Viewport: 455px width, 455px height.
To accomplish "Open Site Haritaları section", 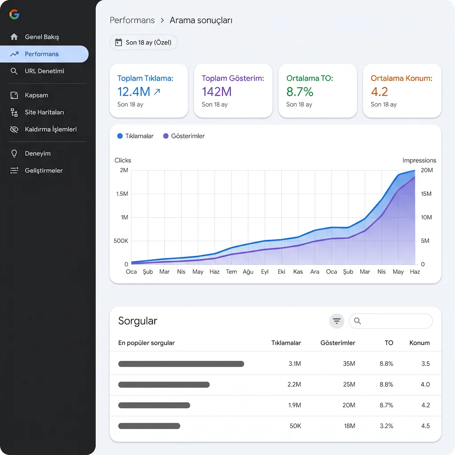I will click(44, 112).
